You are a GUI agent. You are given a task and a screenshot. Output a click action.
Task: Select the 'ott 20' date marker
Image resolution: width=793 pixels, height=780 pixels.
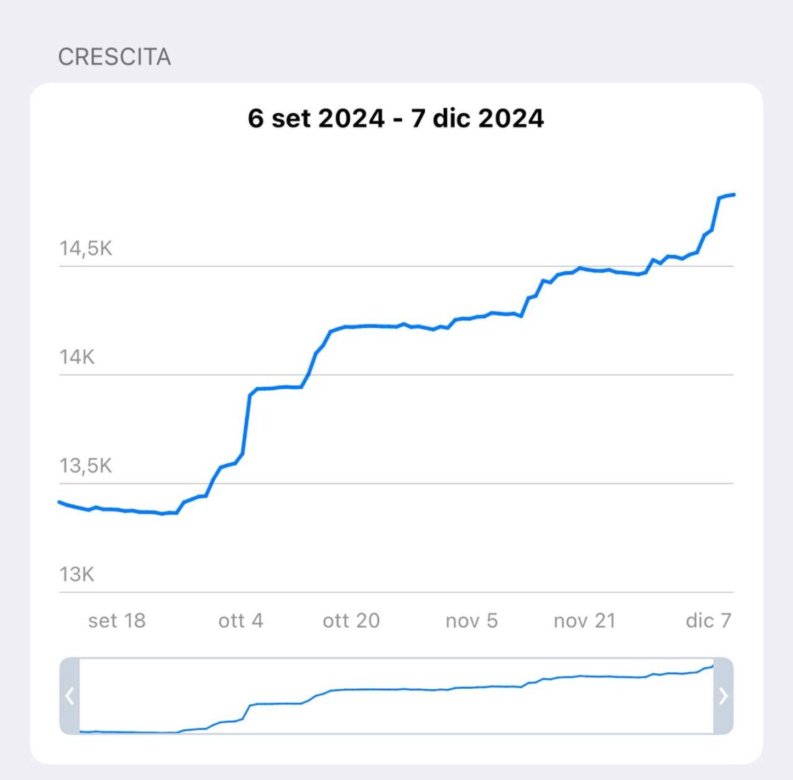click(x=351, y=621)
